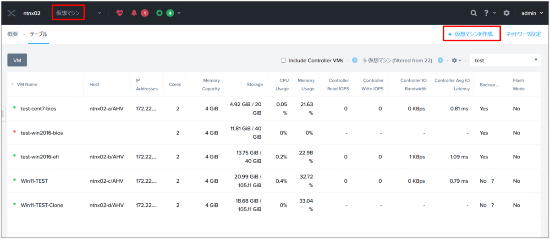Sort by Flash Mode column header

[519, 84]
